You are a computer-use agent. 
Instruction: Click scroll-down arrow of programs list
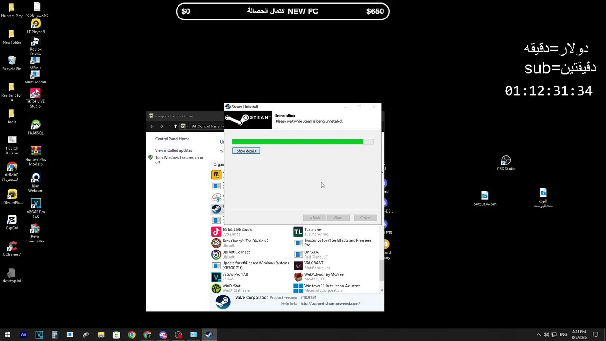point(382,290)
